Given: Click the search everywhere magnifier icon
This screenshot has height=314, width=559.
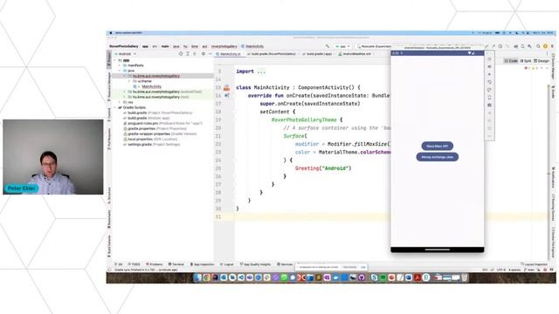Looking at the screenshot, I should [x=538, y=46].
